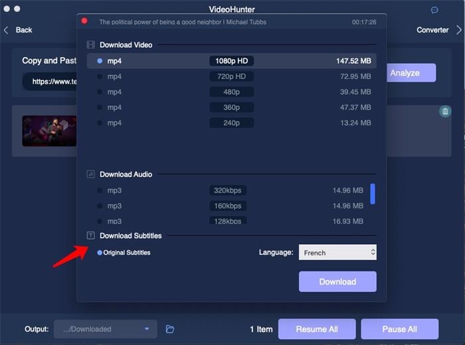Click the Download button

pos(337,281)
